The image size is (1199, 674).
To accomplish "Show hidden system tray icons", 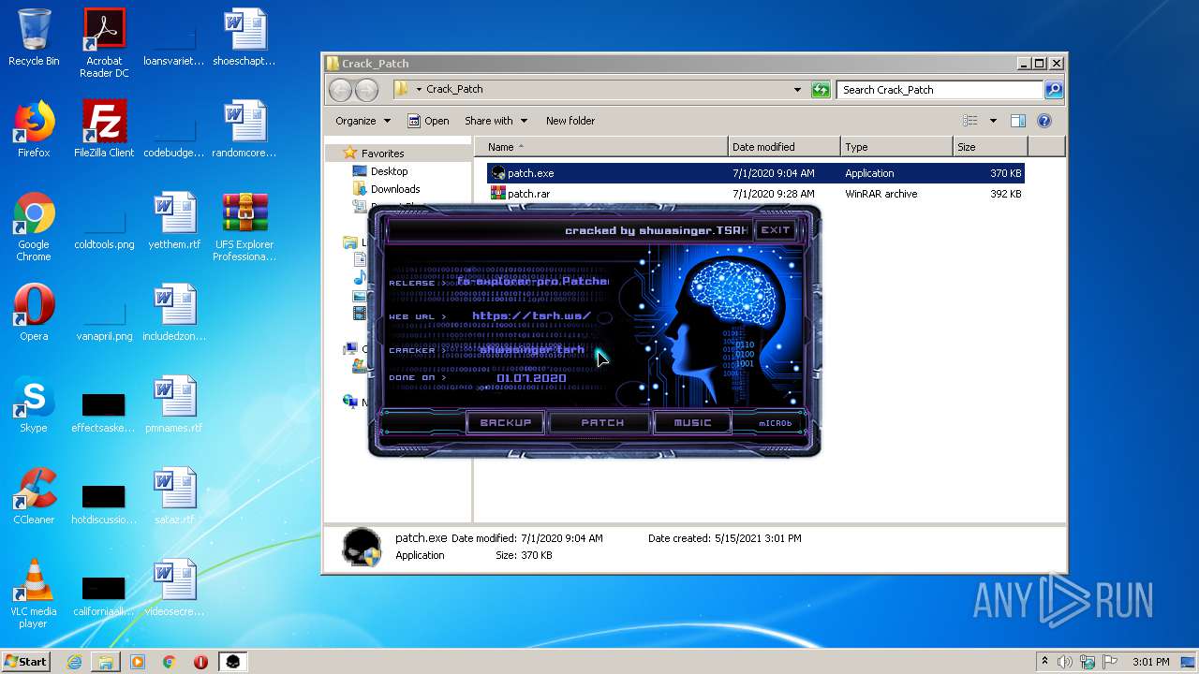I will (1044, 662).
